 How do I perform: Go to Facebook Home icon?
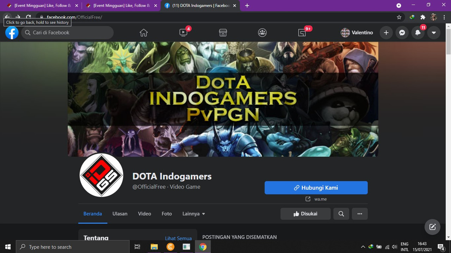143,33
